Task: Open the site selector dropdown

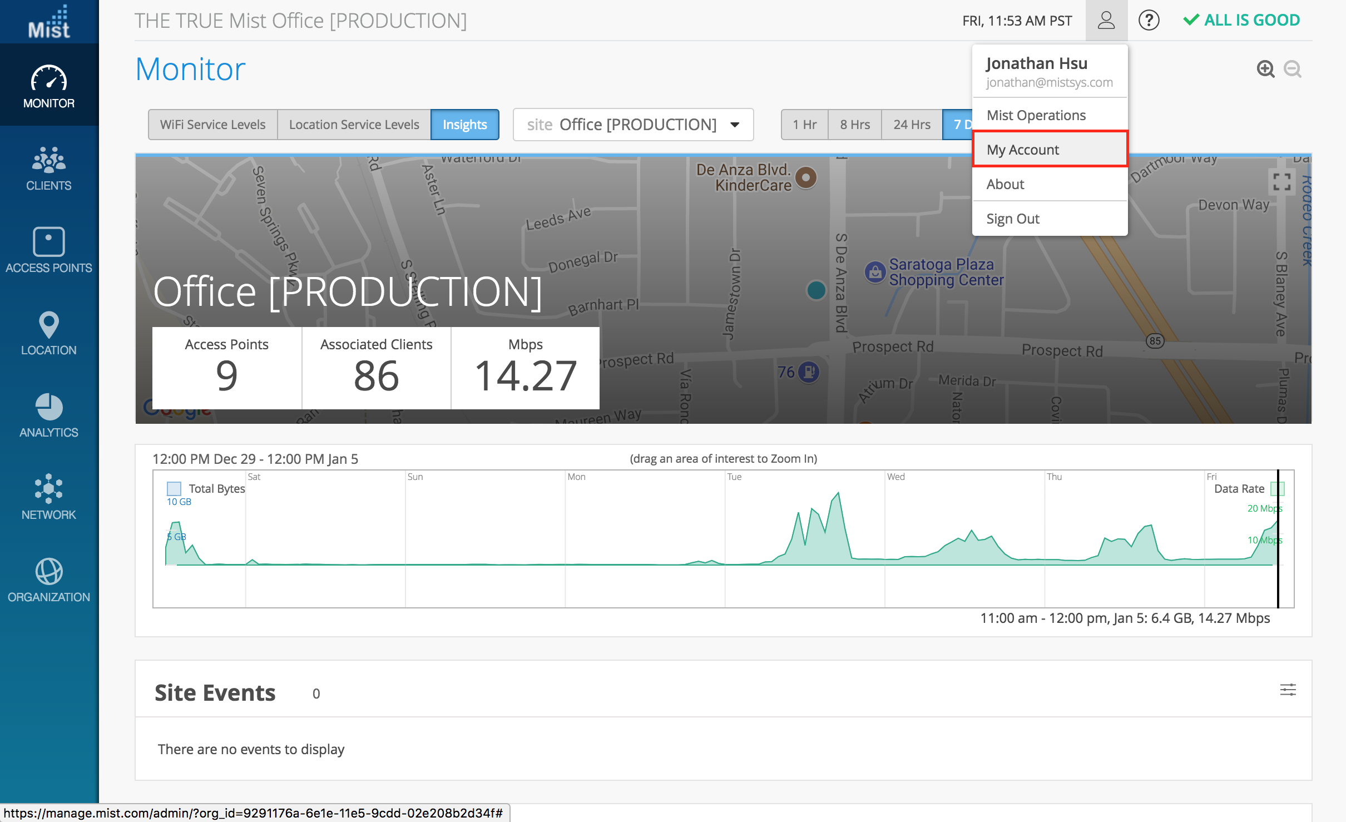Action: pos(633,125)
